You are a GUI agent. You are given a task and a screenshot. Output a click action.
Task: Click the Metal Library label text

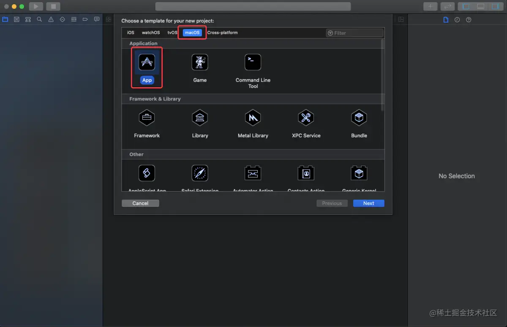[253, 135]
